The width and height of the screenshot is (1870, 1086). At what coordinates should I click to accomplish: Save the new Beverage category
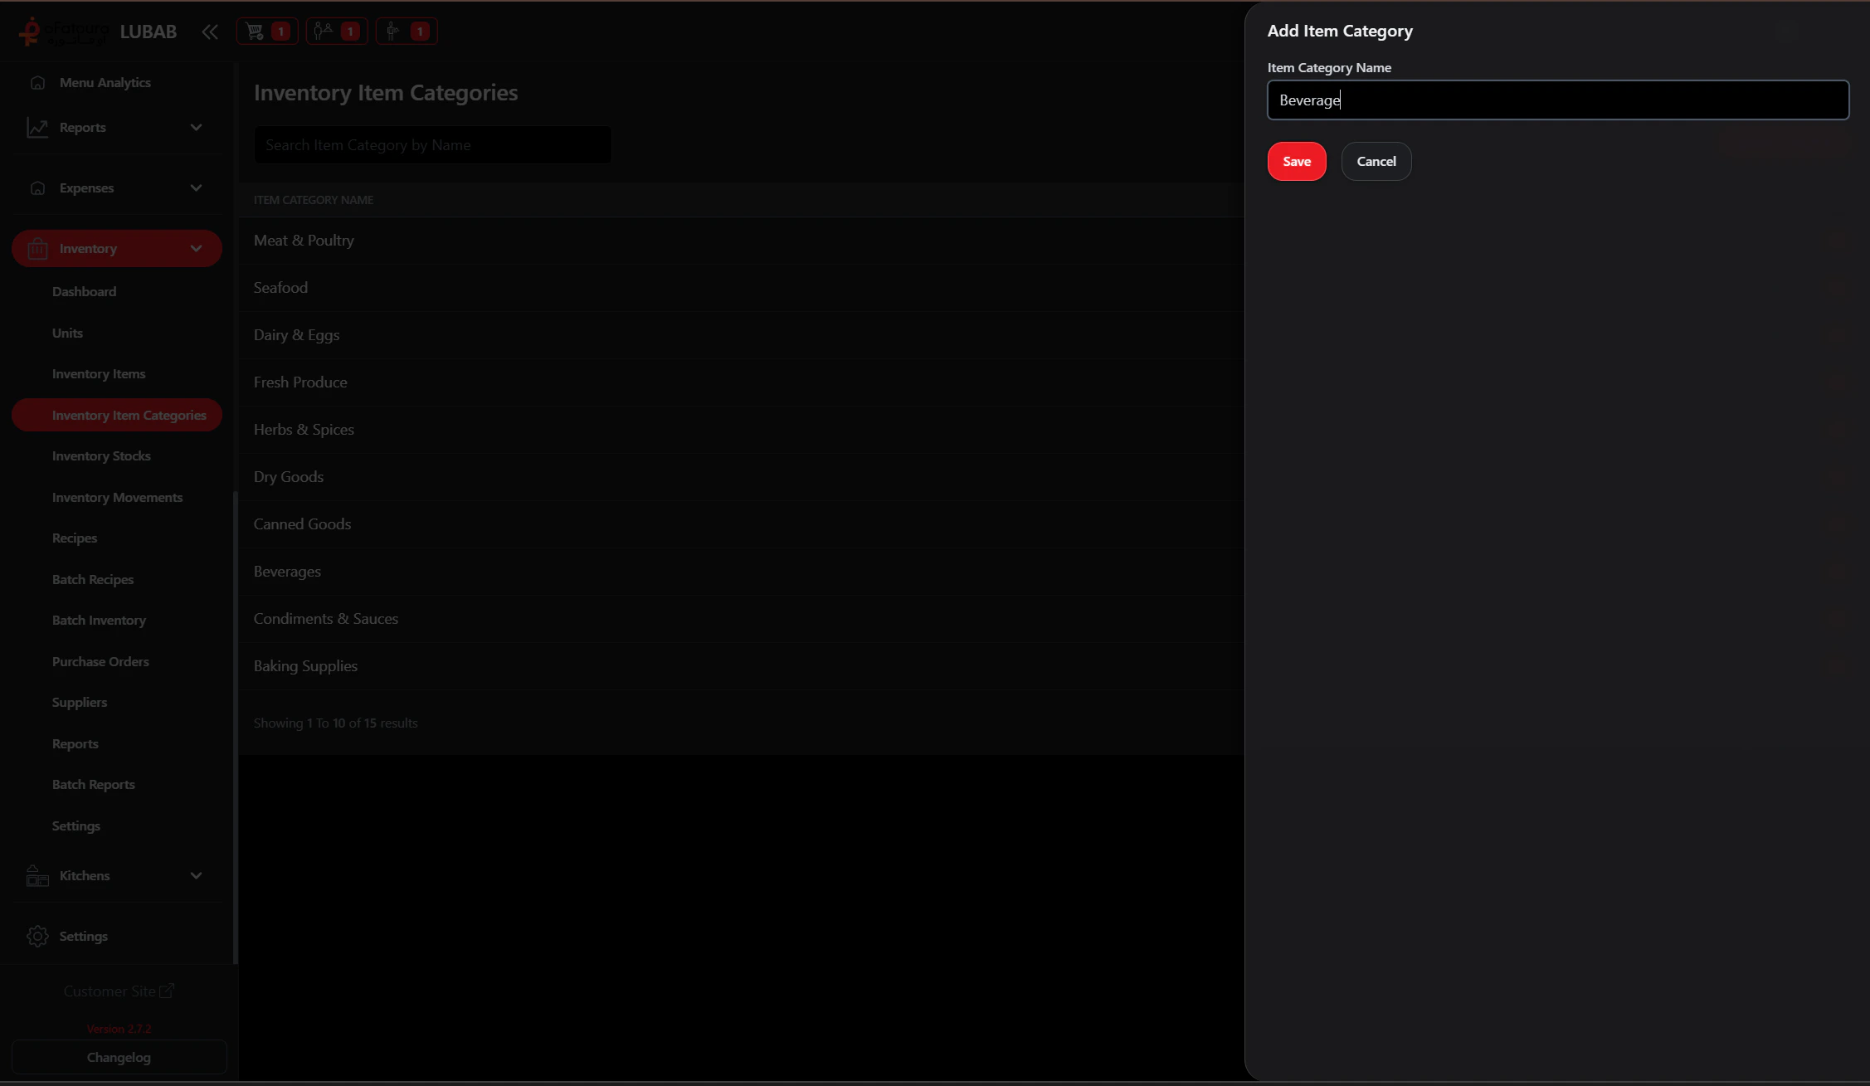click(x=1297, y=161)
